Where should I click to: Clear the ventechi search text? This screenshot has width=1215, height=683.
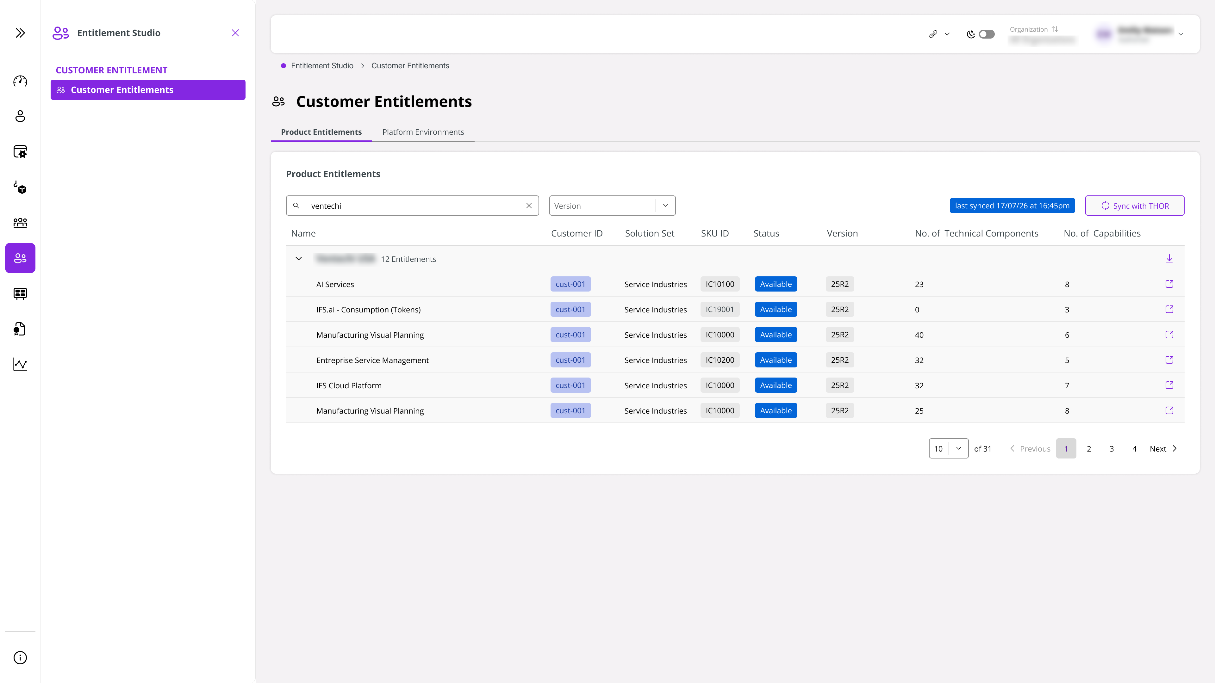(529, 206)
